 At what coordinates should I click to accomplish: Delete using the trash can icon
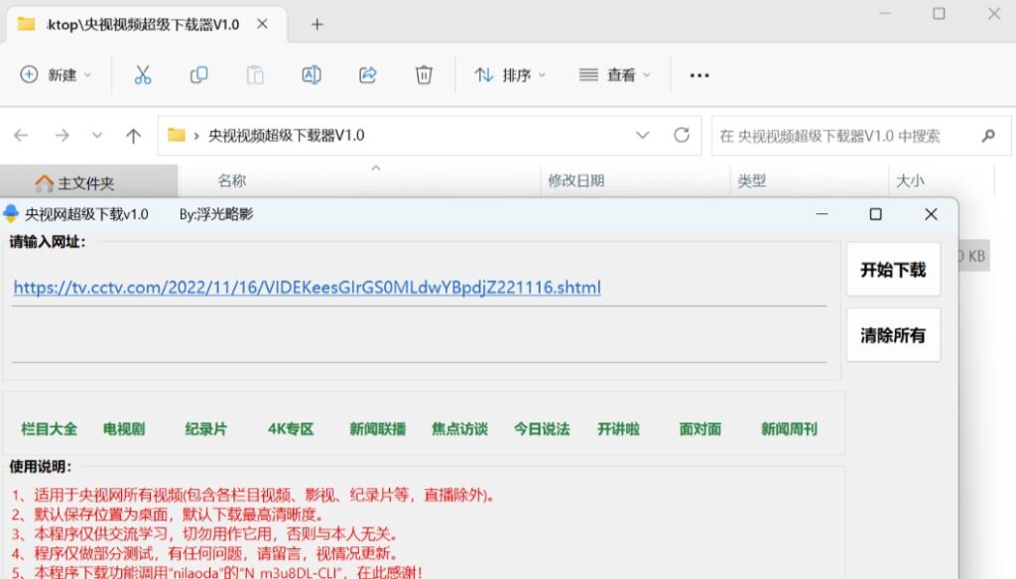click(x=423, y=74)
